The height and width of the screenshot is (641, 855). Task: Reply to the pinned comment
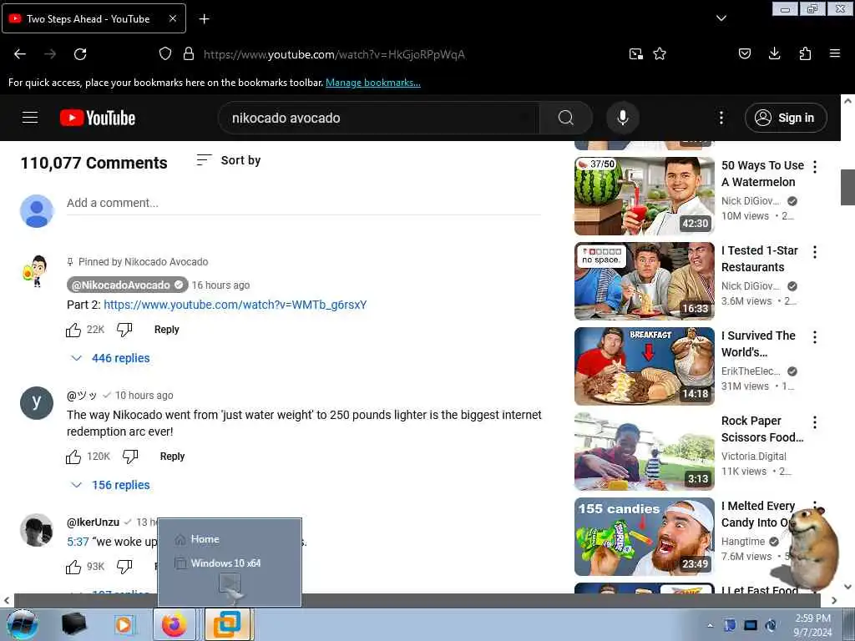pyautogui.click(x=166, y=329)
